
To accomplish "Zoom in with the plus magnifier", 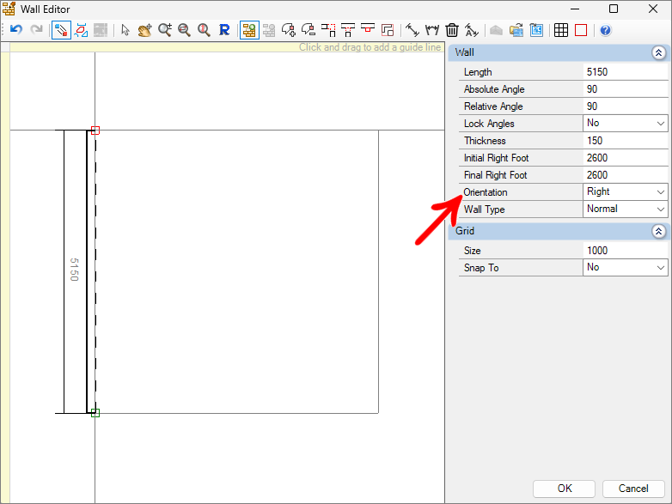I will pos(165,30).
